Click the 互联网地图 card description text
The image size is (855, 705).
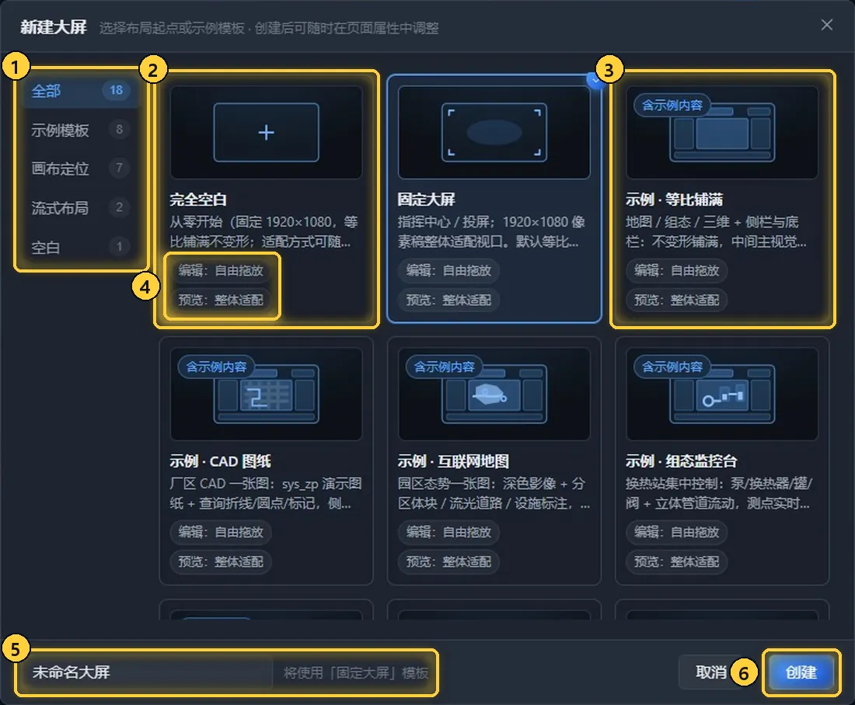pyautogui.click(x=494, y=493)
